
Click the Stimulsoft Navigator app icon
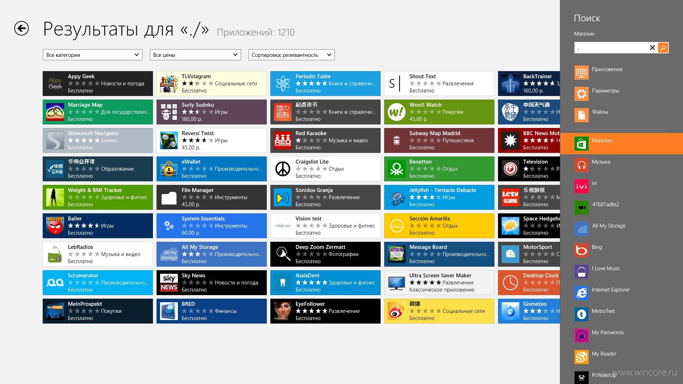click(x=55, y=140)
